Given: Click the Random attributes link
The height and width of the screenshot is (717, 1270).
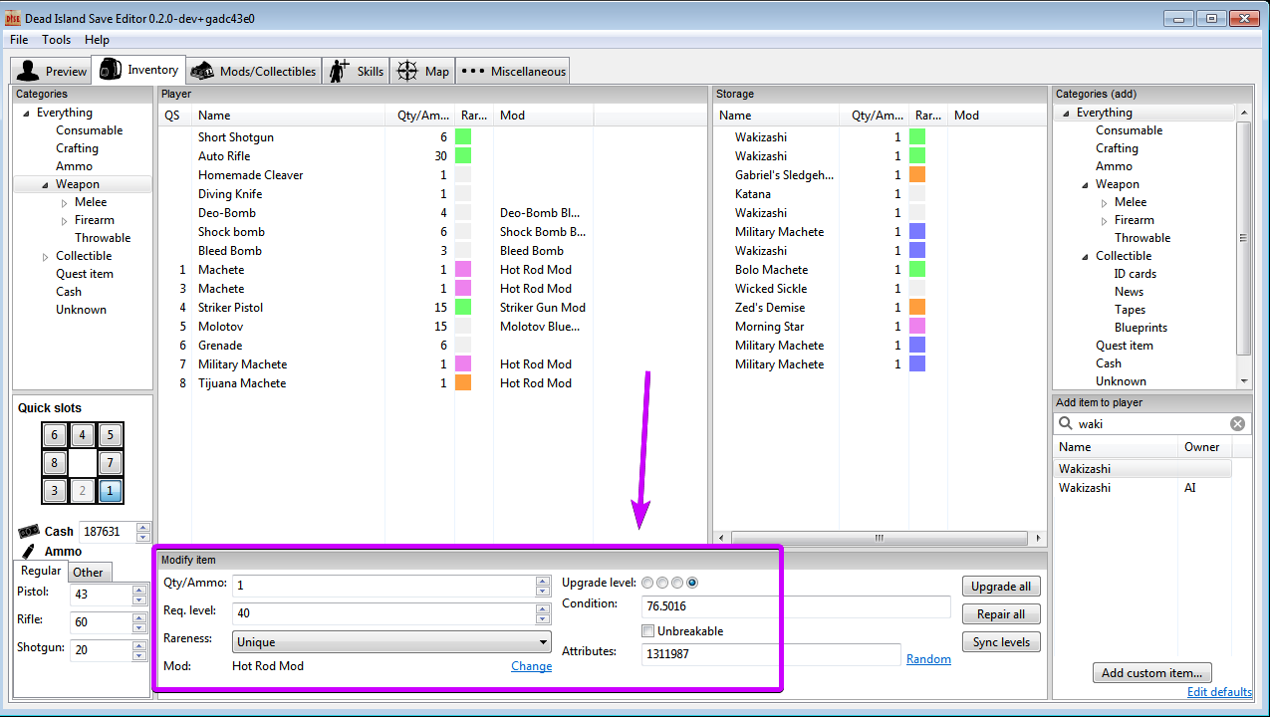Looking at the screenshot, I should point(928,659).
